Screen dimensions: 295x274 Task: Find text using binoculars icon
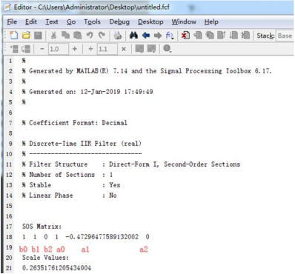click(x=133, y=36)
